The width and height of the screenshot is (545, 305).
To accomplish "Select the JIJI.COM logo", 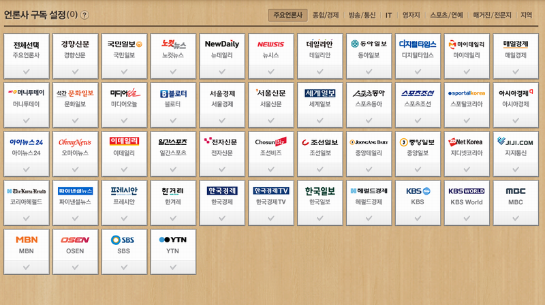I will tap(516, 142).
